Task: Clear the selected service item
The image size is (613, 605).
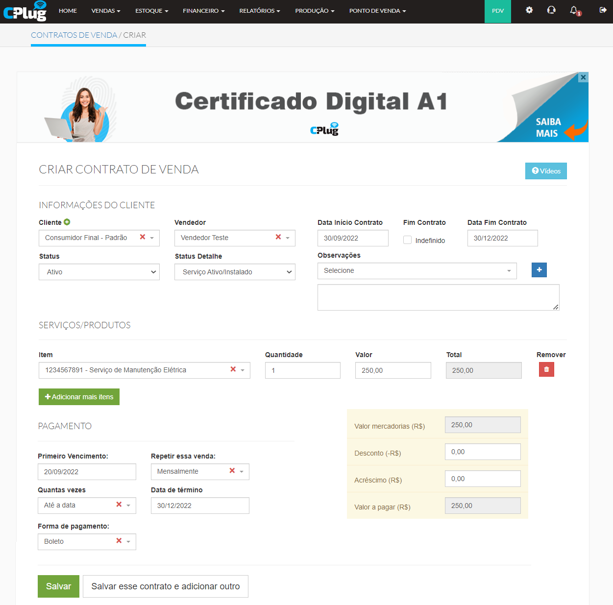Action: (x=233, y=369)
